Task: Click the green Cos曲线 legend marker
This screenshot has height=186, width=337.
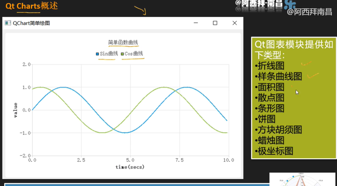Action: [122, 53]
